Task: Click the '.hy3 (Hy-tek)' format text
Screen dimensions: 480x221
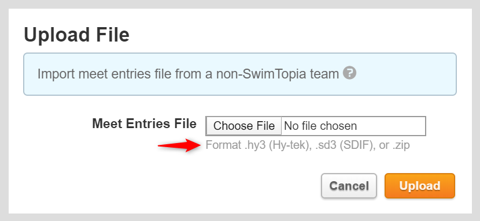Action: [x=276, y=145]
